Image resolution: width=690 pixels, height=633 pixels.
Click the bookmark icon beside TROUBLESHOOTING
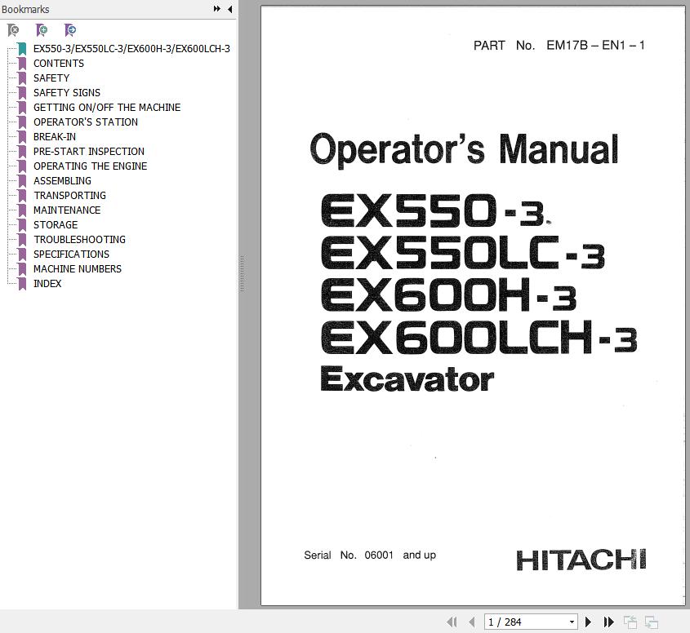point(22,240)
